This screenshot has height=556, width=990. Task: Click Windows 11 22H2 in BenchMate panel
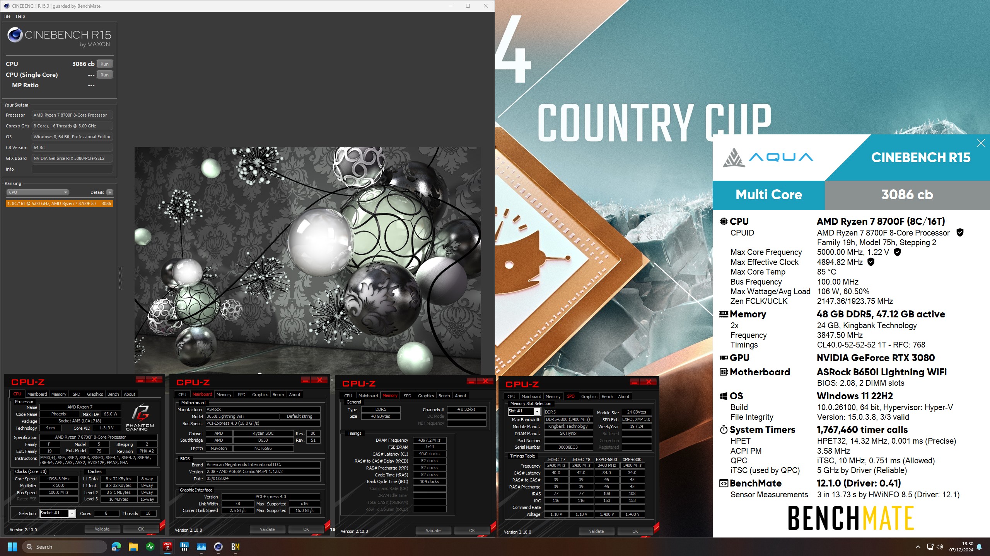[x=855, y=396]
